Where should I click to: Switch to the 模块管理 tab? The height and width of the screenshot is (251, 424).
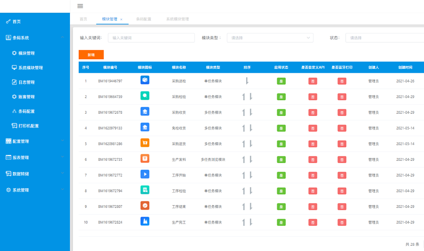110,19
